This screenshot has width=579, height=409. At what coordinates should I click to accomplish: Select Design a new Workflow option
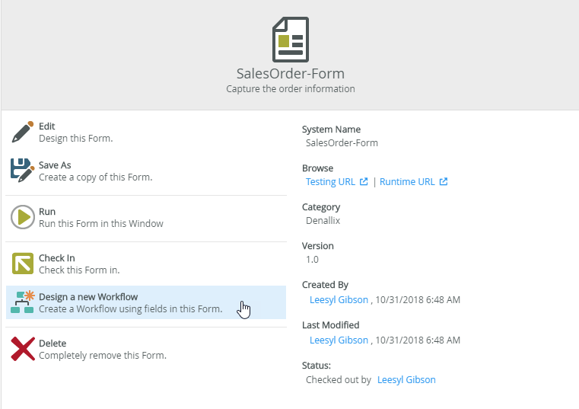coord(129,303)
